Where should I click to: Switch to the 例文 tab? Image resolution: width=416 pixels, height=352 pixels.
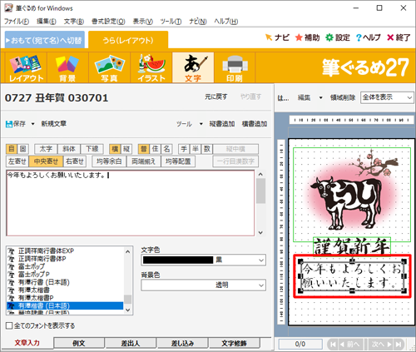pos(79,343)
